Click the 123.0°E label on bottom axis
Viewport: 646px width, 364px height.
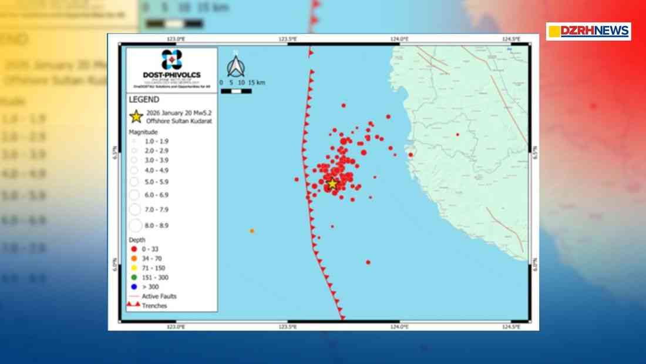click(176, 327)
